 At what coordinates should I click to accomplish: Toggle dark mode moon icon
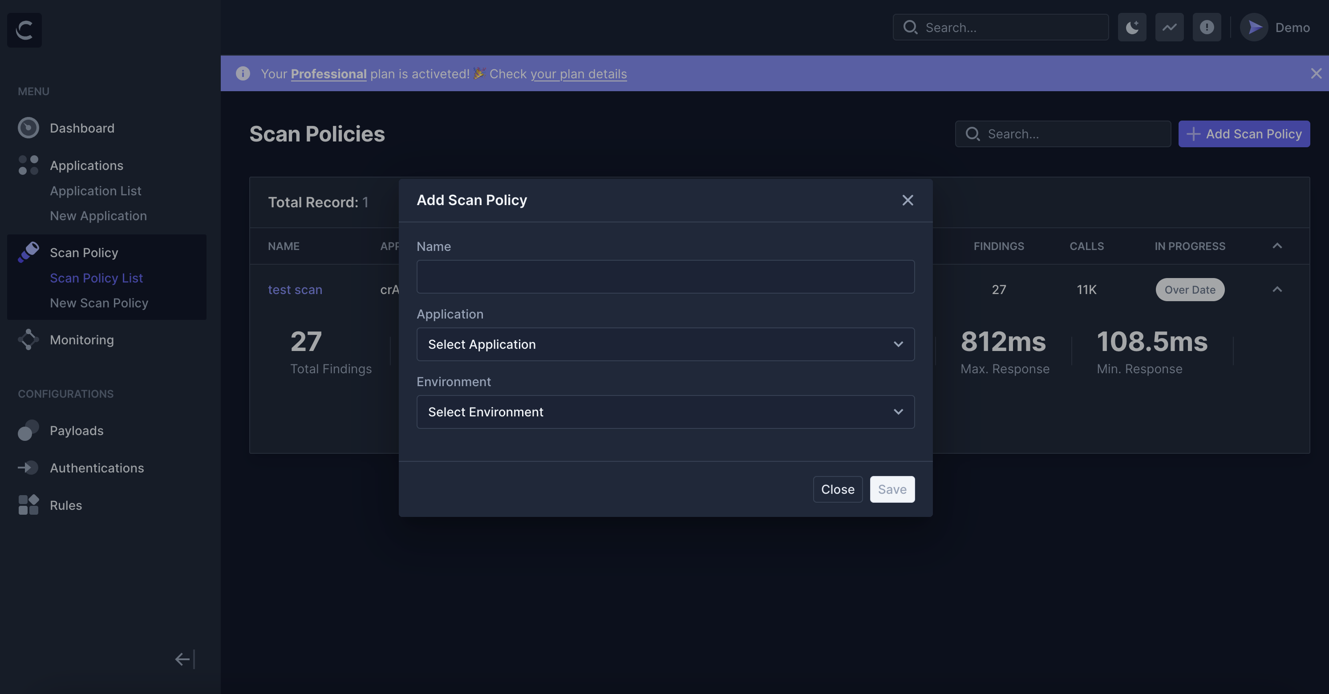1132,27
